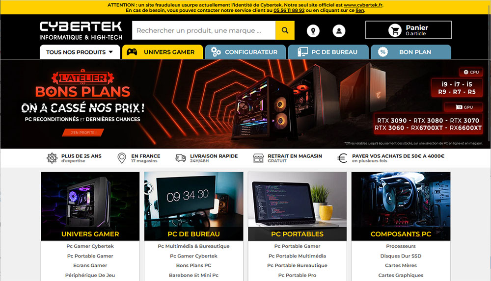Open the Univers Gamer tab
The width and height of the screenshot is (491, 281).
click(163, 52)
